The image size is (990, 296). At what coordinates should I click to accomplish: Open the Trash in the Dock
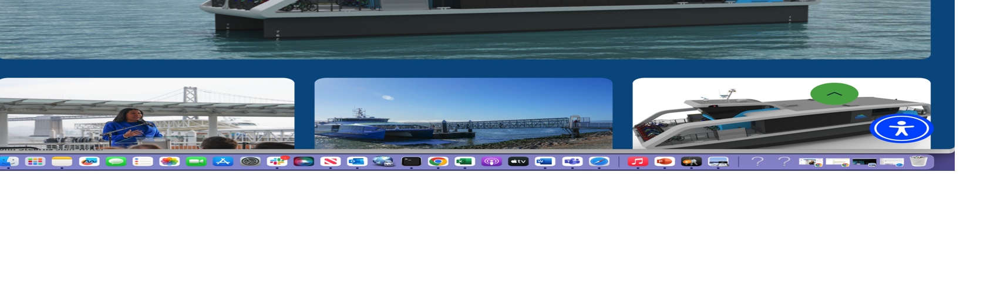click(919, 162)
